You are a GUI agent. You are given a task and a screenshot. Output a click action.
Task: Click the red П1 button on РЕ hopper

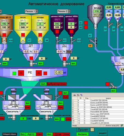point(21,73)
